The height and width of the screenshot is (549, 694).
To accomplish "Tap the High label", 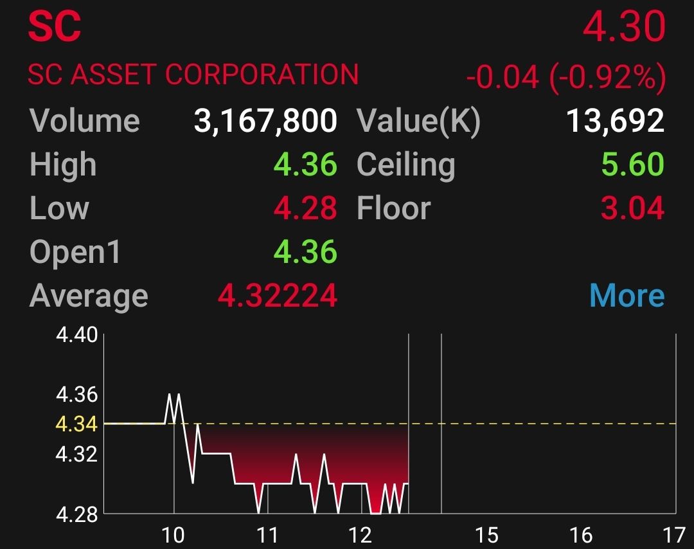I will click(x=63, y=165).
